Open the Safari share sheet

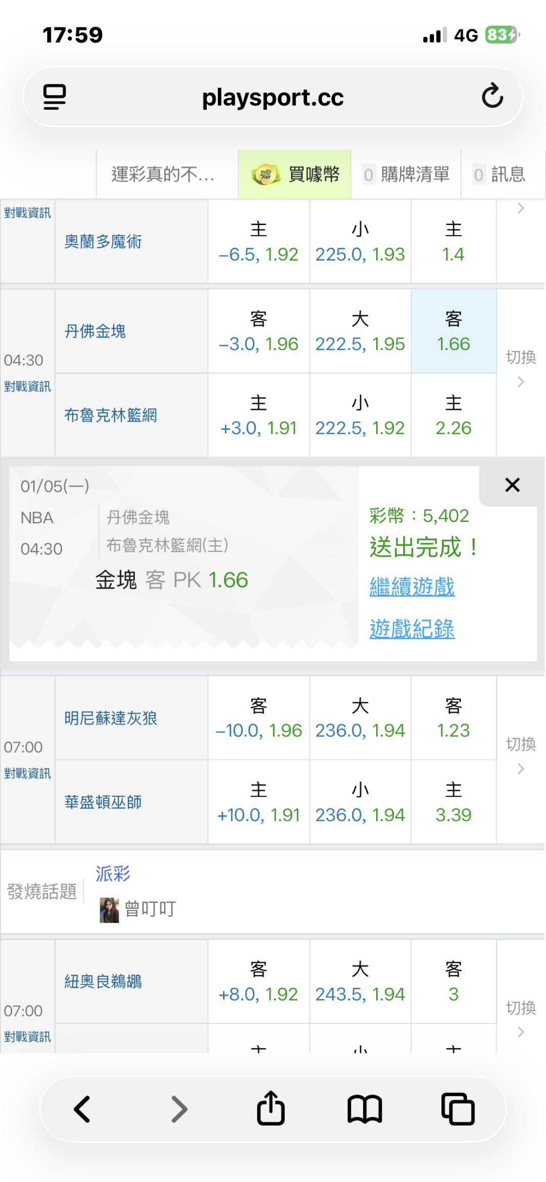pyautogui.click(x=271, y=1108)
